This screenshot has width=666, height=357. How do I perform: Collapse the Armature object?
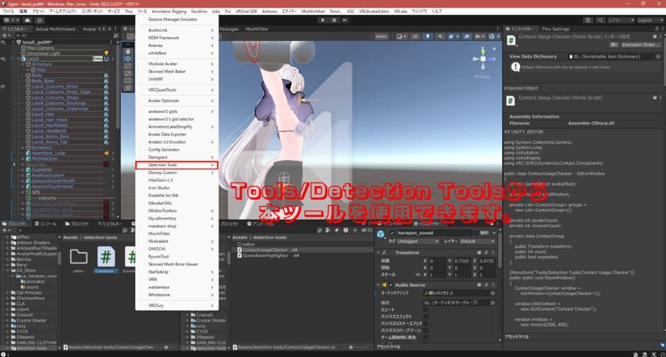click(x=23, y=64)
